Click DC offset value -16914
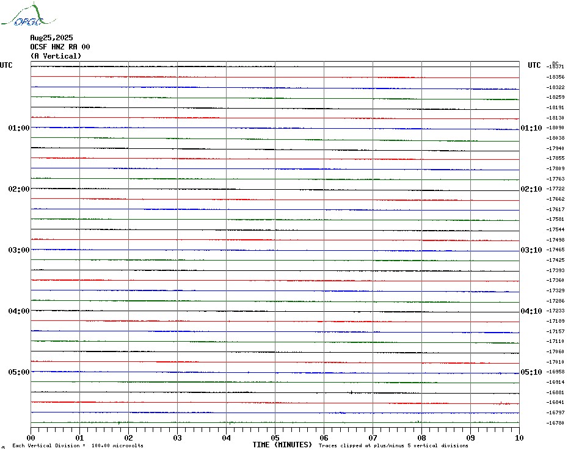The width and height of the screenshot is (568, 454). [x=555, y=382]
